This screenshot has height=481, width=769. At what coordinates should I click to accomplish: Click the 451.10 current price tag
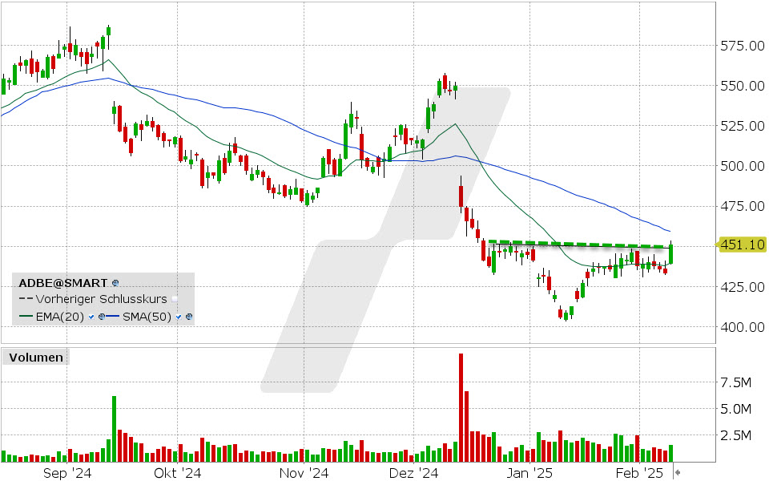[743, 245]
